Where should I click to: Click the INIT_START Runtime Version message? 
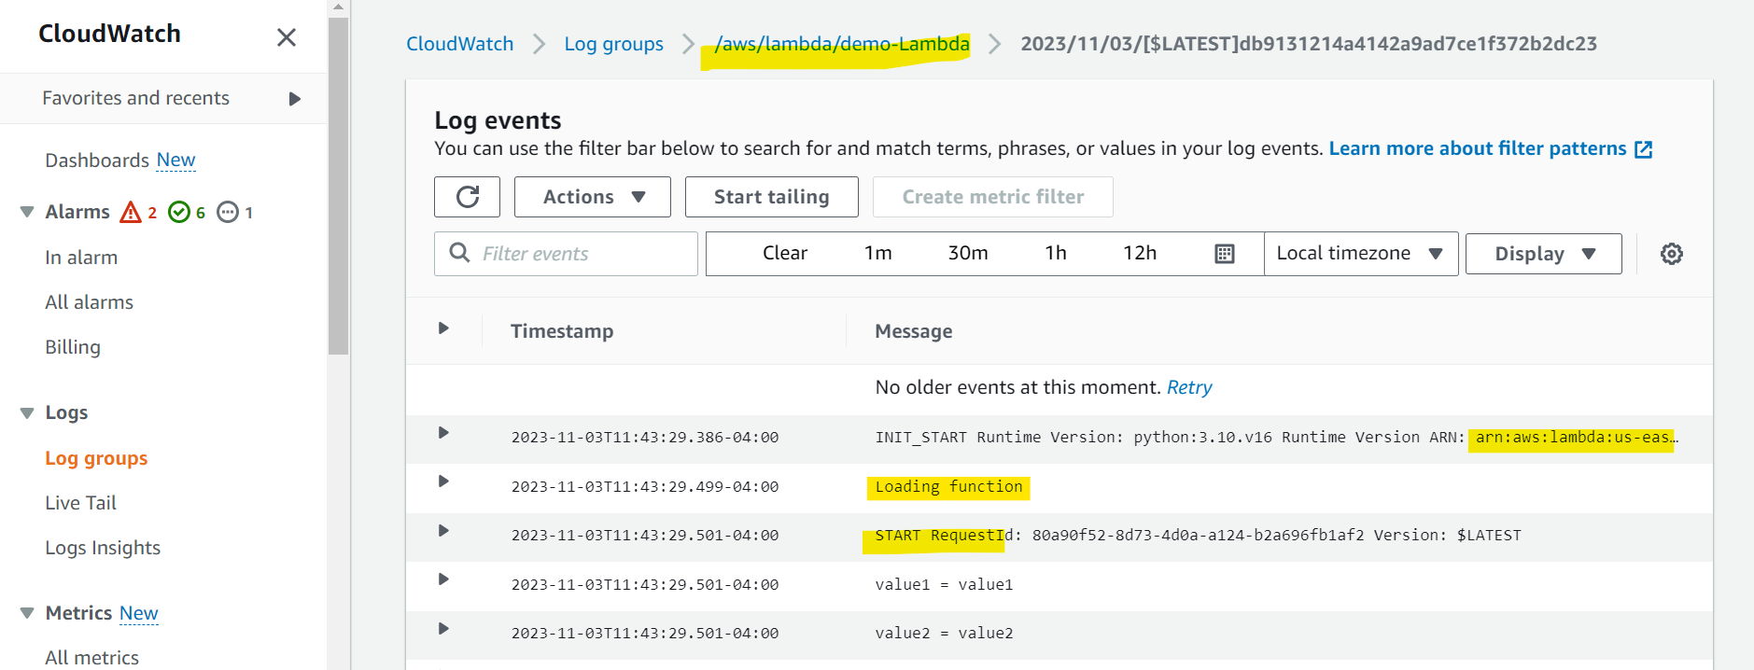click(1275, 438)
